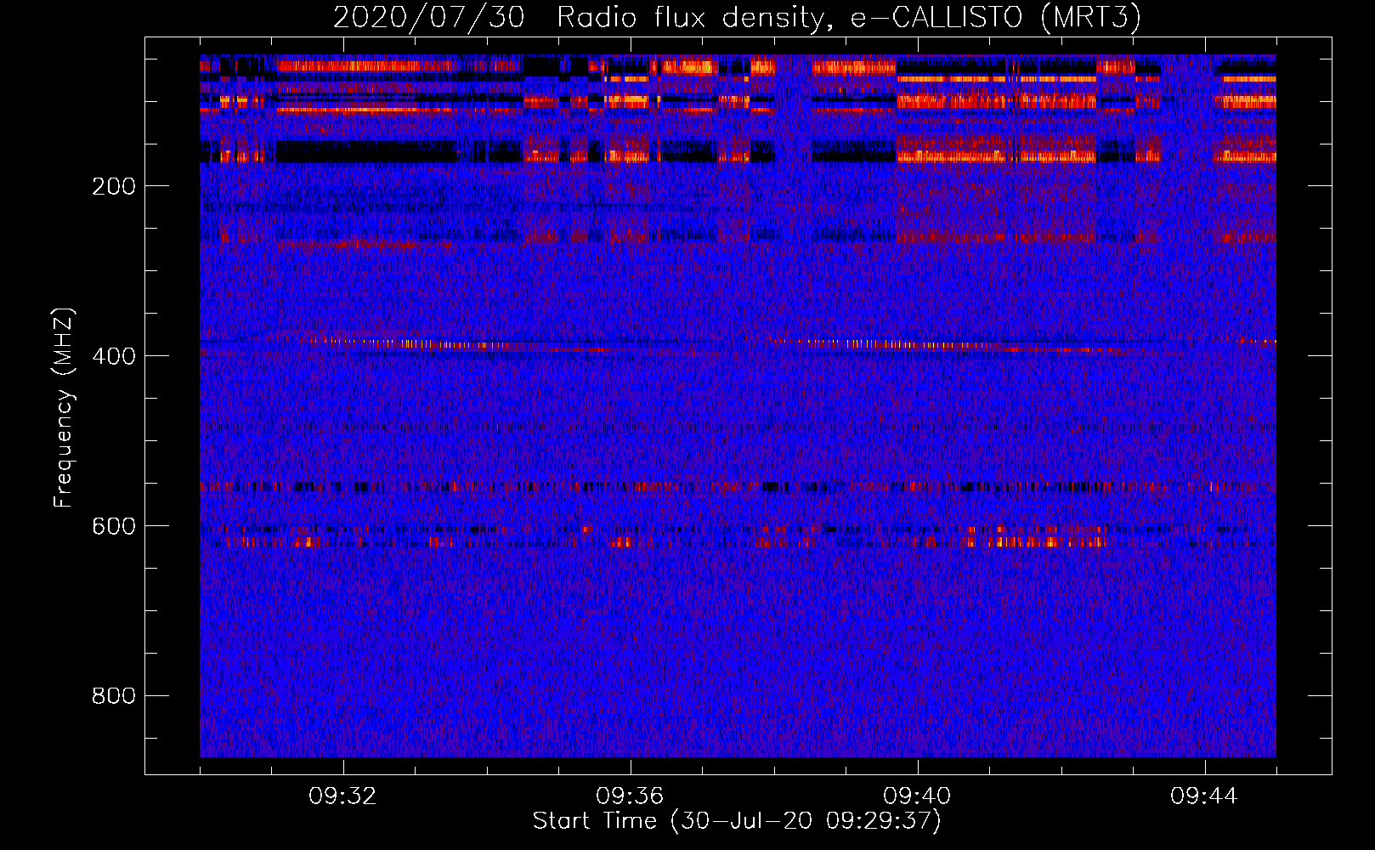The image size is (1375, 850).
Task: Click the 09:32 time tick label
Action: pos(342,796)
